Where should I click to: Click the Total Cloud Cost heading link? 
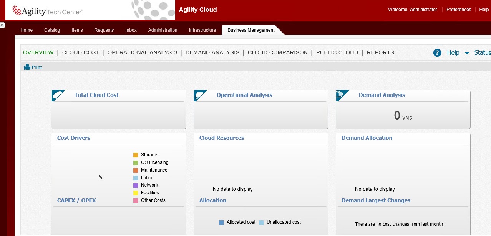pyautogui.click(x=96, y=95)
